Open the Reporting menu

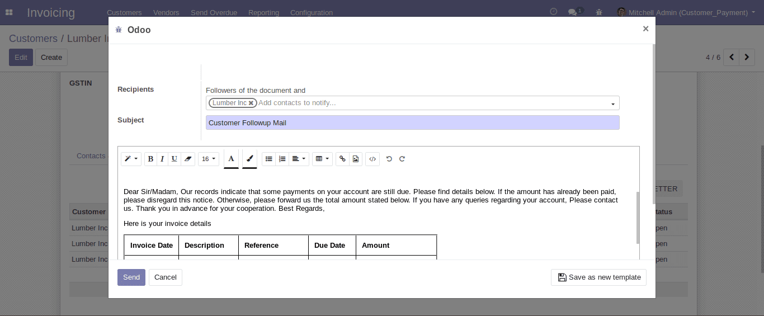pyautogui.click(x=263, y=12)
